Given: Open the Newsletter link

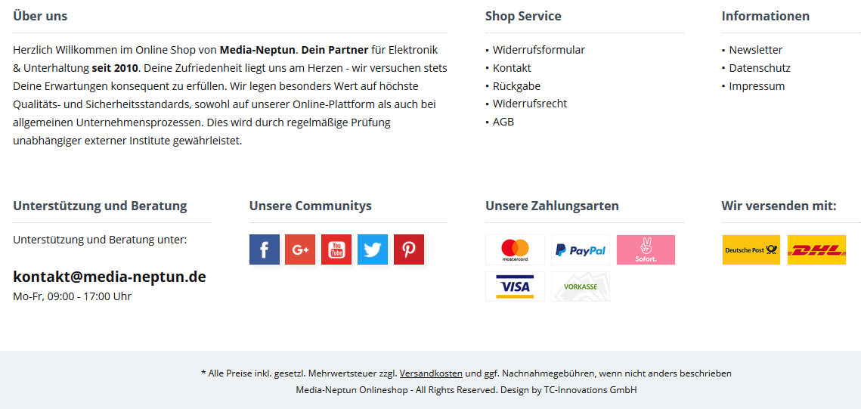Looking at the screenshot, I should (x=756, y=50).
